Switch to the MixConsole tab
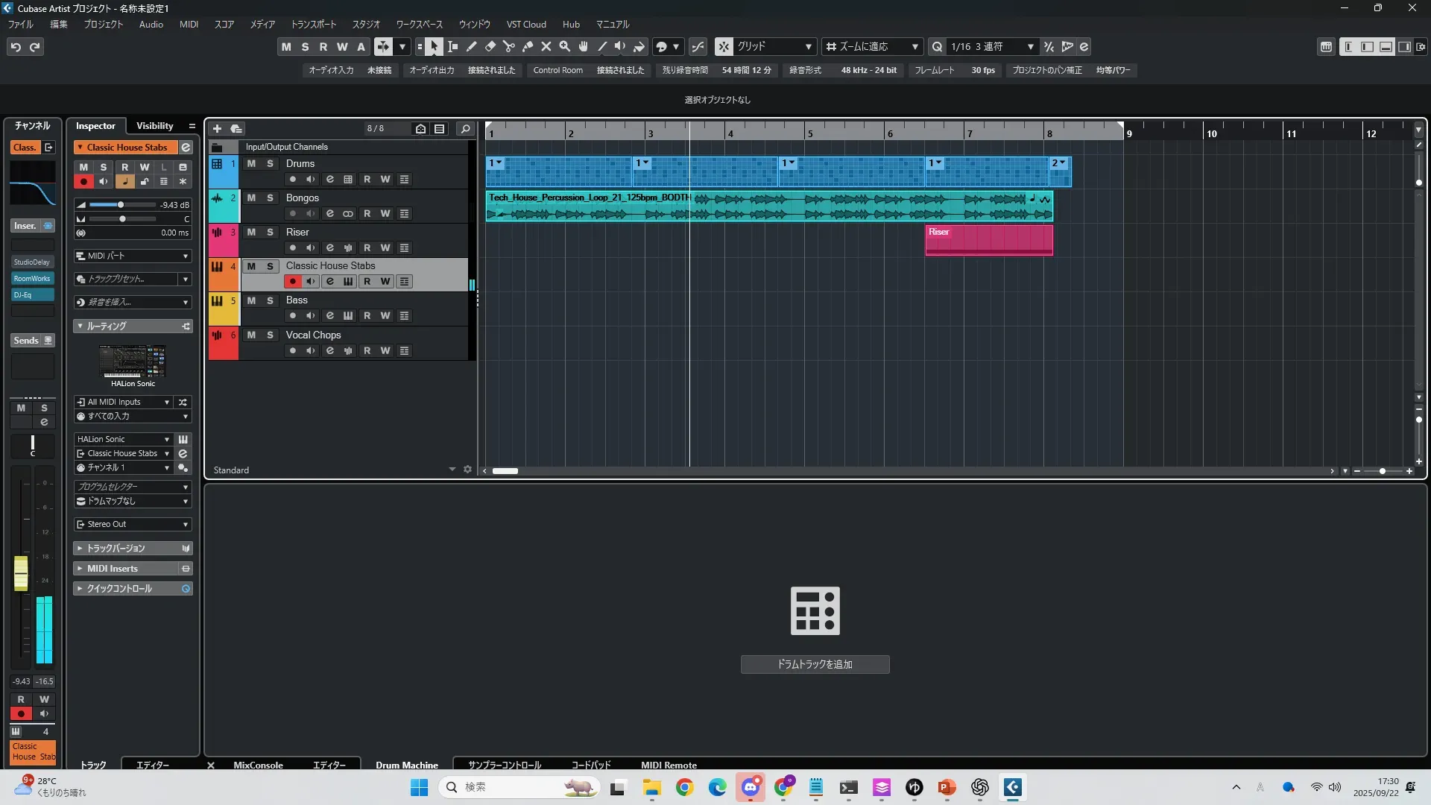 pyautogui.click(x=258, y=765)
